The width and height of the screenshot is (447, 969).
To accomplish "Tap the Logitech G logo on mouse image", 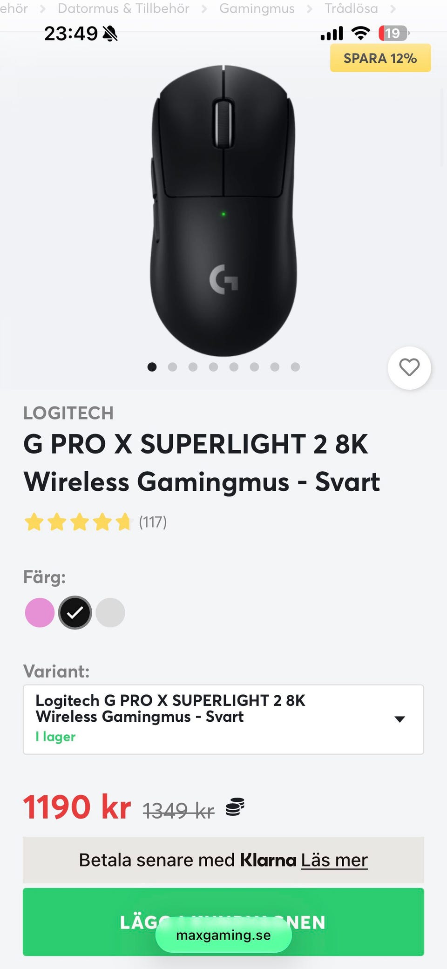I will click(223, 279).
